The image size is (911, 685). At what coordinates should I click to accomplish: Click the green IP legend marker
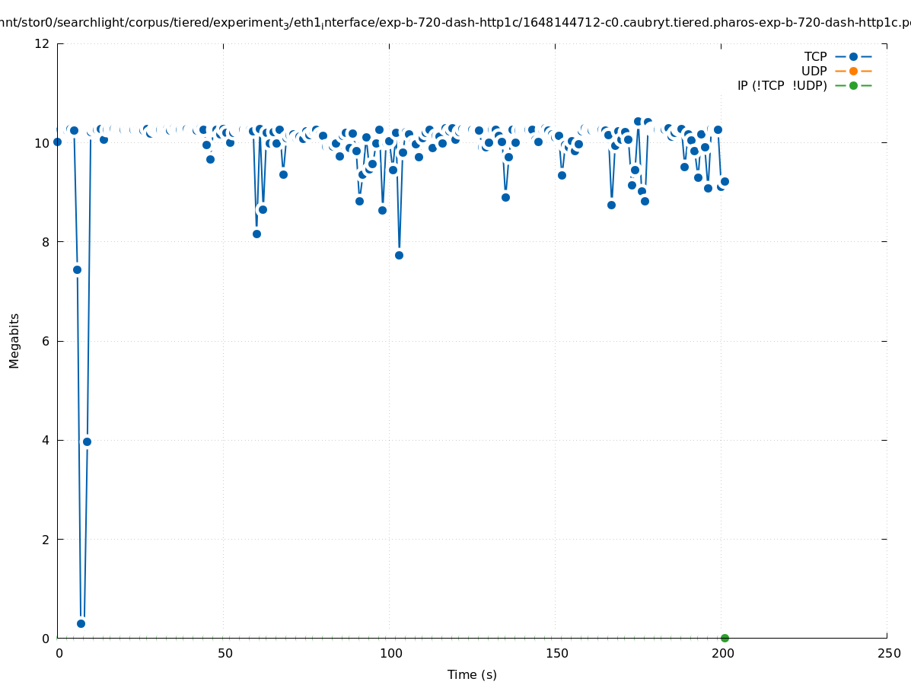853,85
